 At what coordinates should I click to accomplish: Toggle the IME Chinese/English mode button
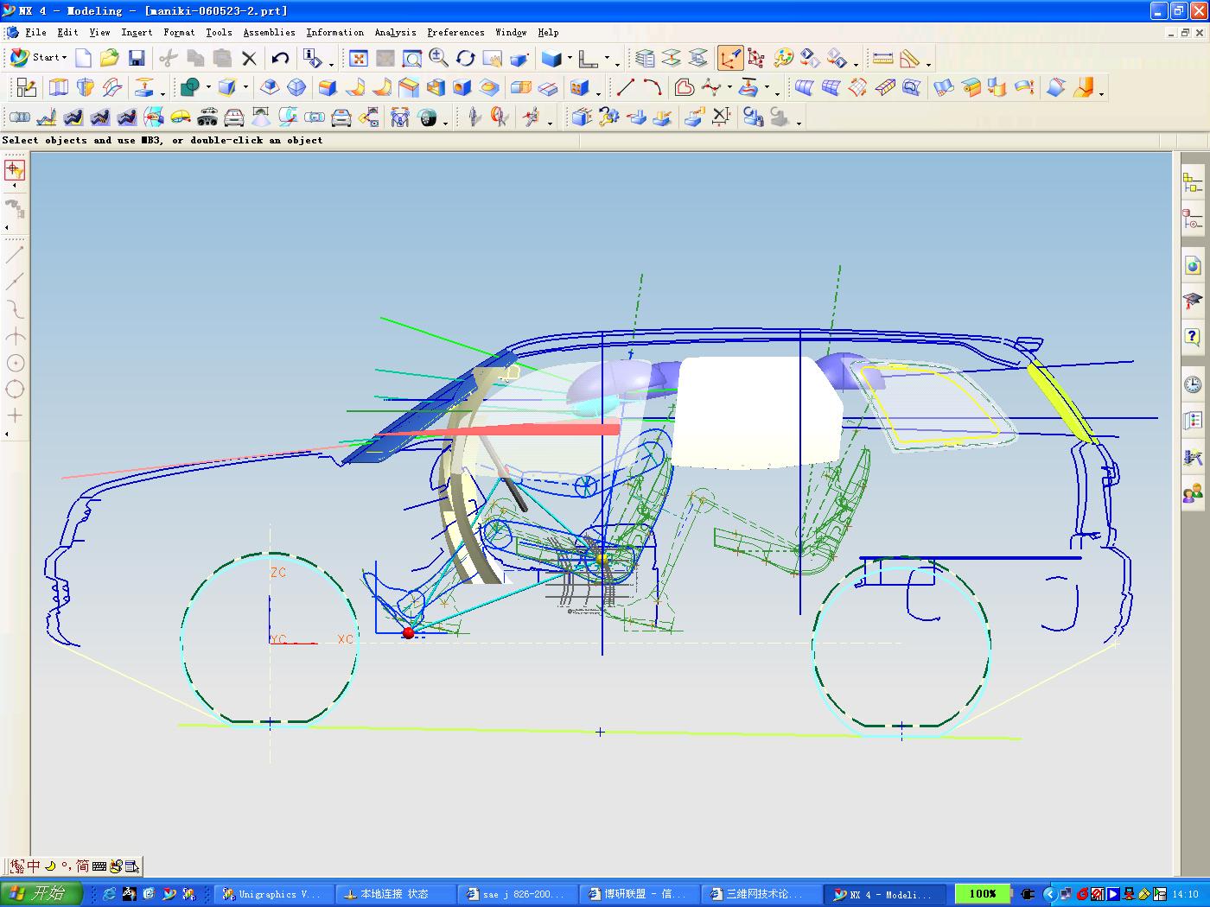point(34,866)
